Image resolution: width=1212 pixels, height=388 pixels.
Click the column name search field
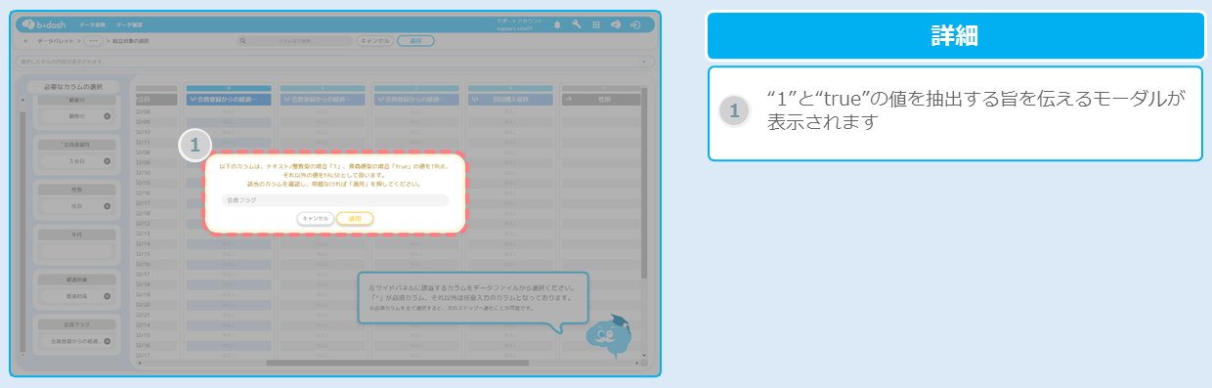294,41
